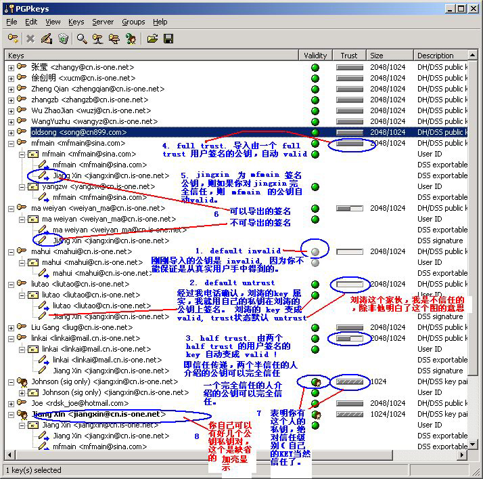Click the vertical scrollbar up arrow
This screenshot has height=479, width=483.
[x=473, y=55]
